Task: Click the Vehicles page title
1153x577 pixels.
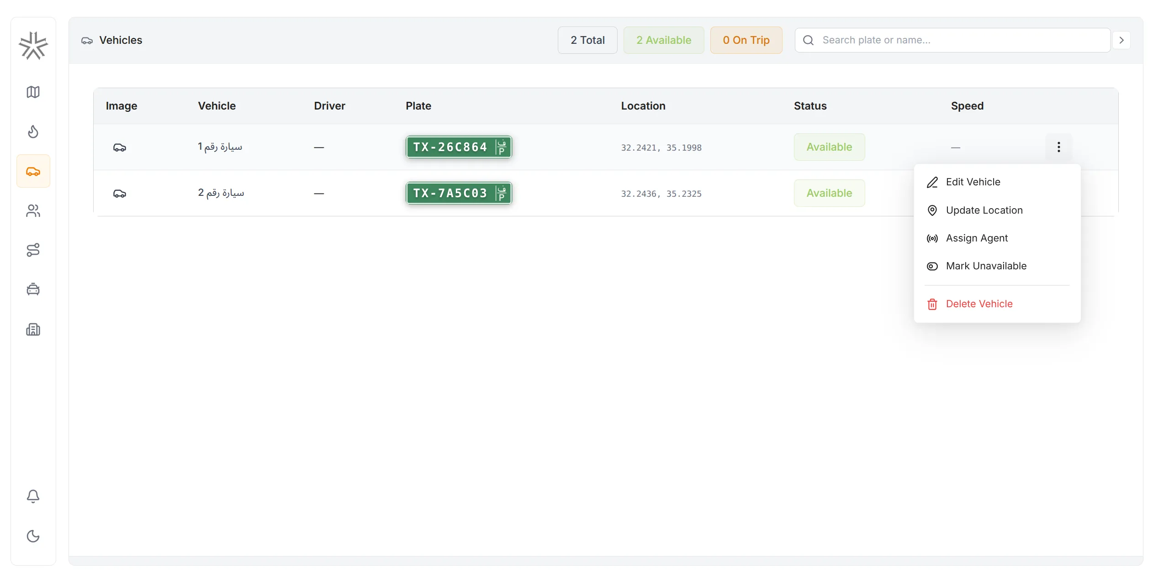Action: (x=121, y=40)
